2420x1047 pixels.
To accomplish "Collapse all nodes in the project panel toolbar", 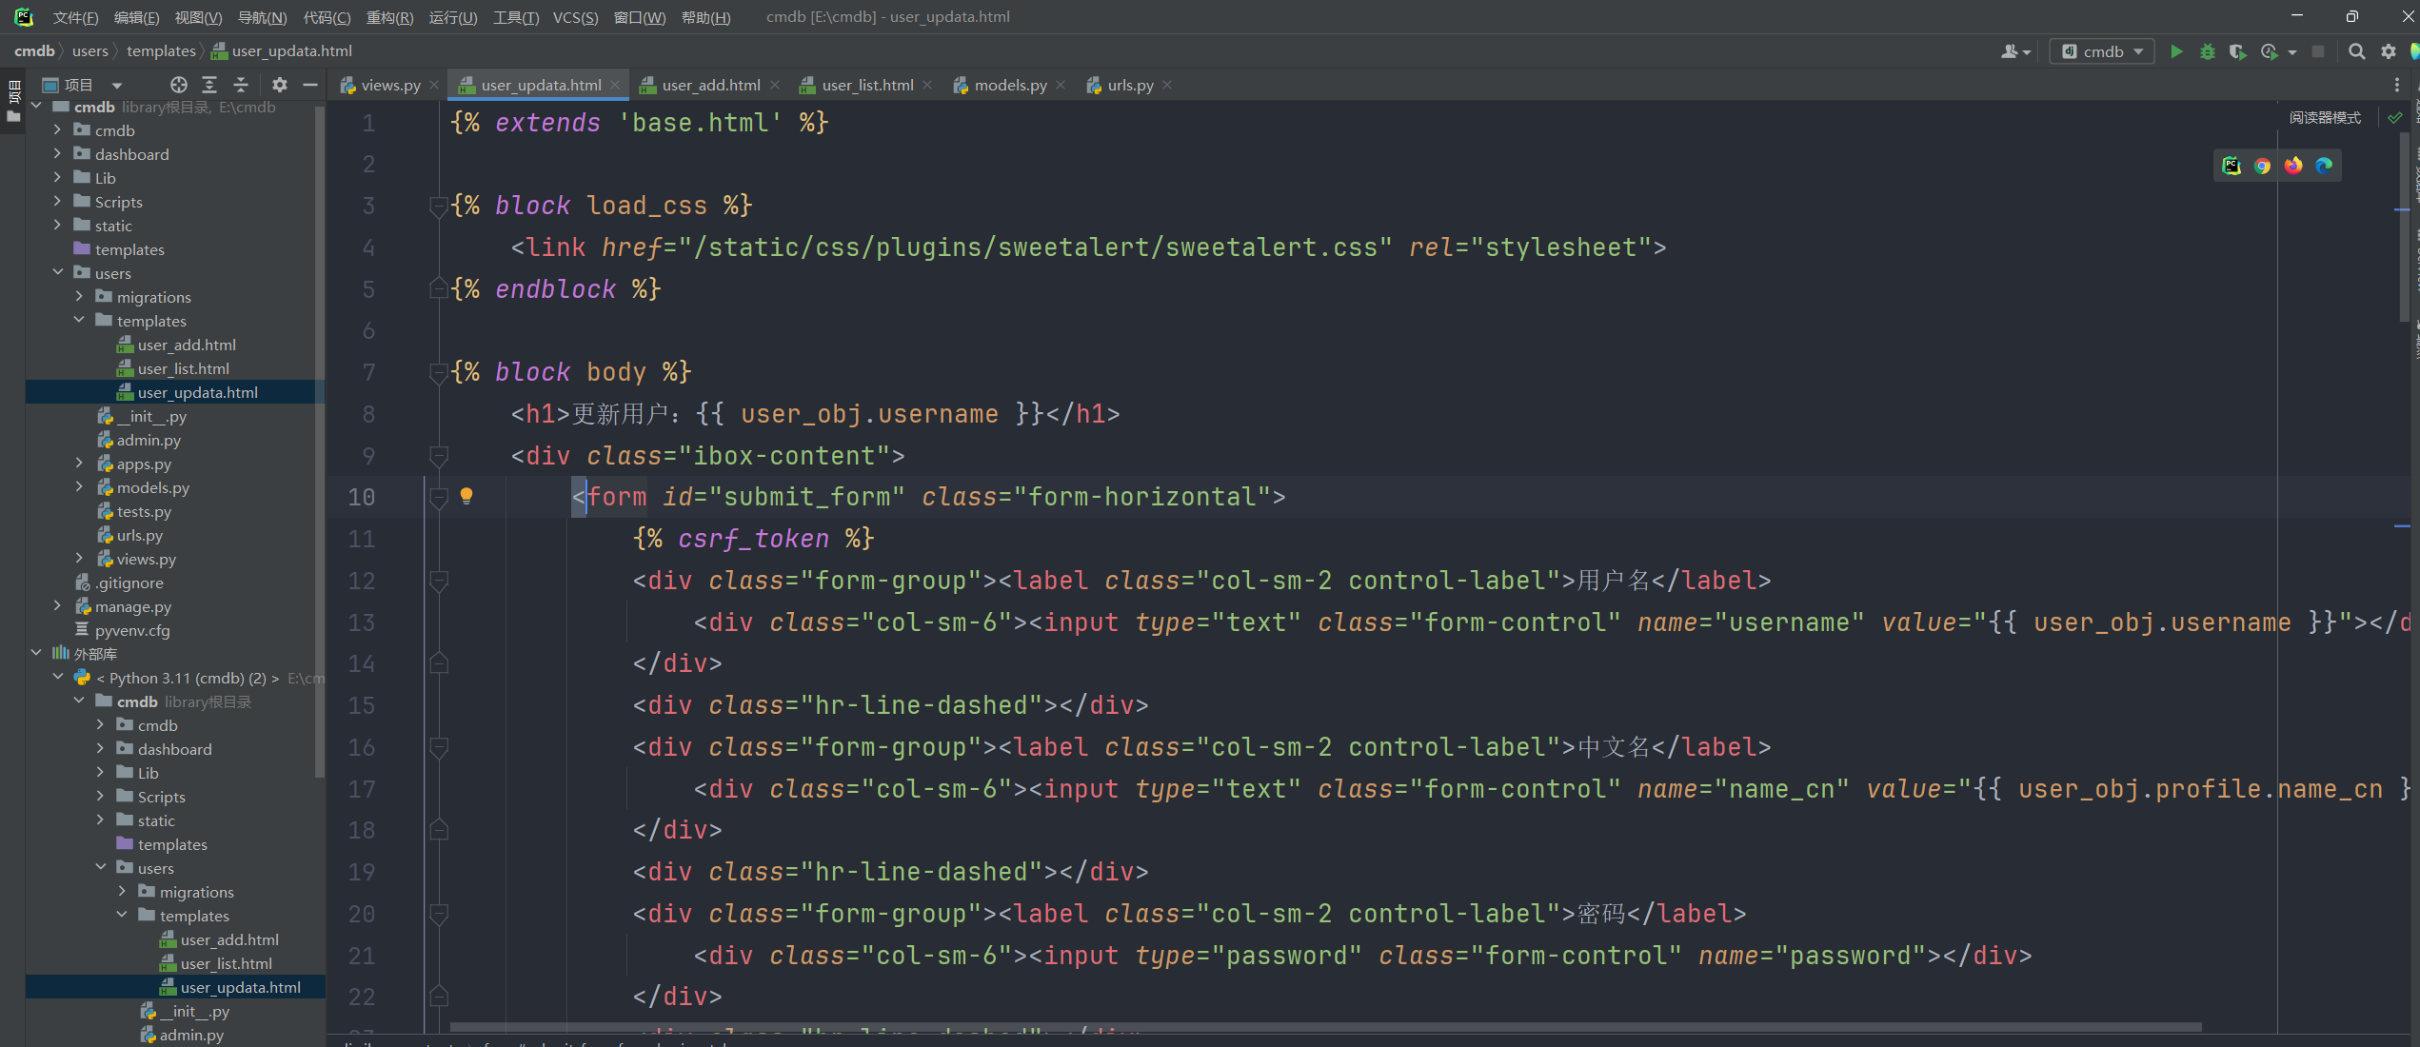I will point(241,85).
